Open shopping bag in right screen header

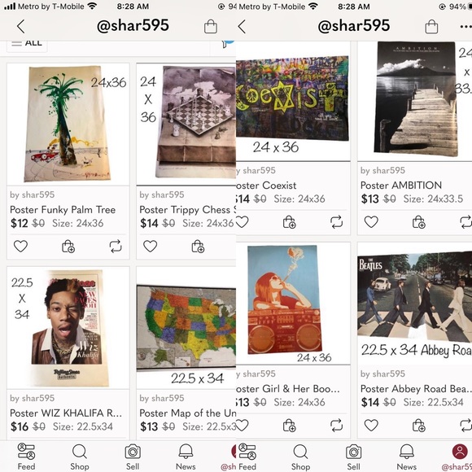pyautogui.click(x=431, y=27)
